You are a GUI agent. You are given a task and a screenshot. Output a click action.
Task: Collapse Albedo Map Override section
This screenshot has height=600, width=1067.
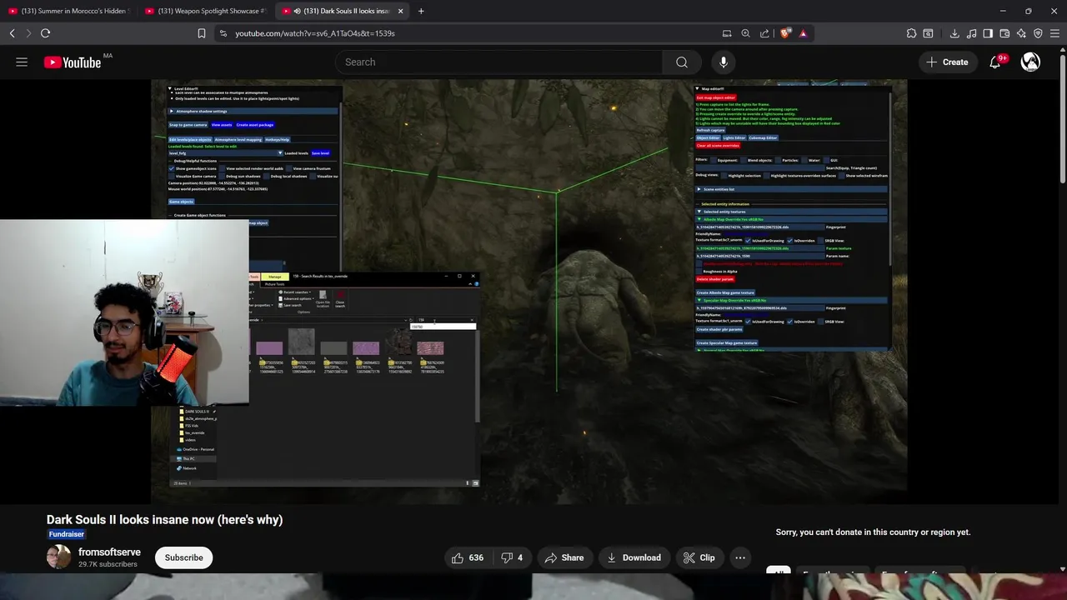click(x=791, y=219)
